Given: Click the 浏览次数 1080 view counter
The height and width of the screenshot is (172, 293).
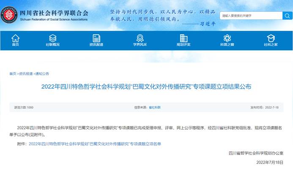Looking at the screenshot, I should click(24, 108).
